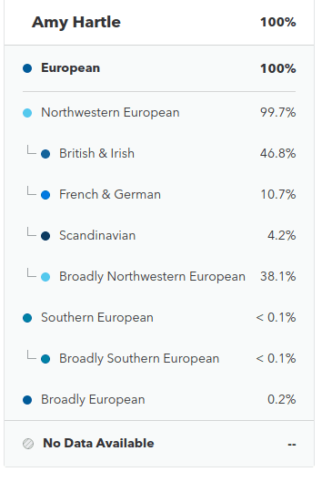
Task: Select the Amy Hartle header name
Action: click(76, 22)
